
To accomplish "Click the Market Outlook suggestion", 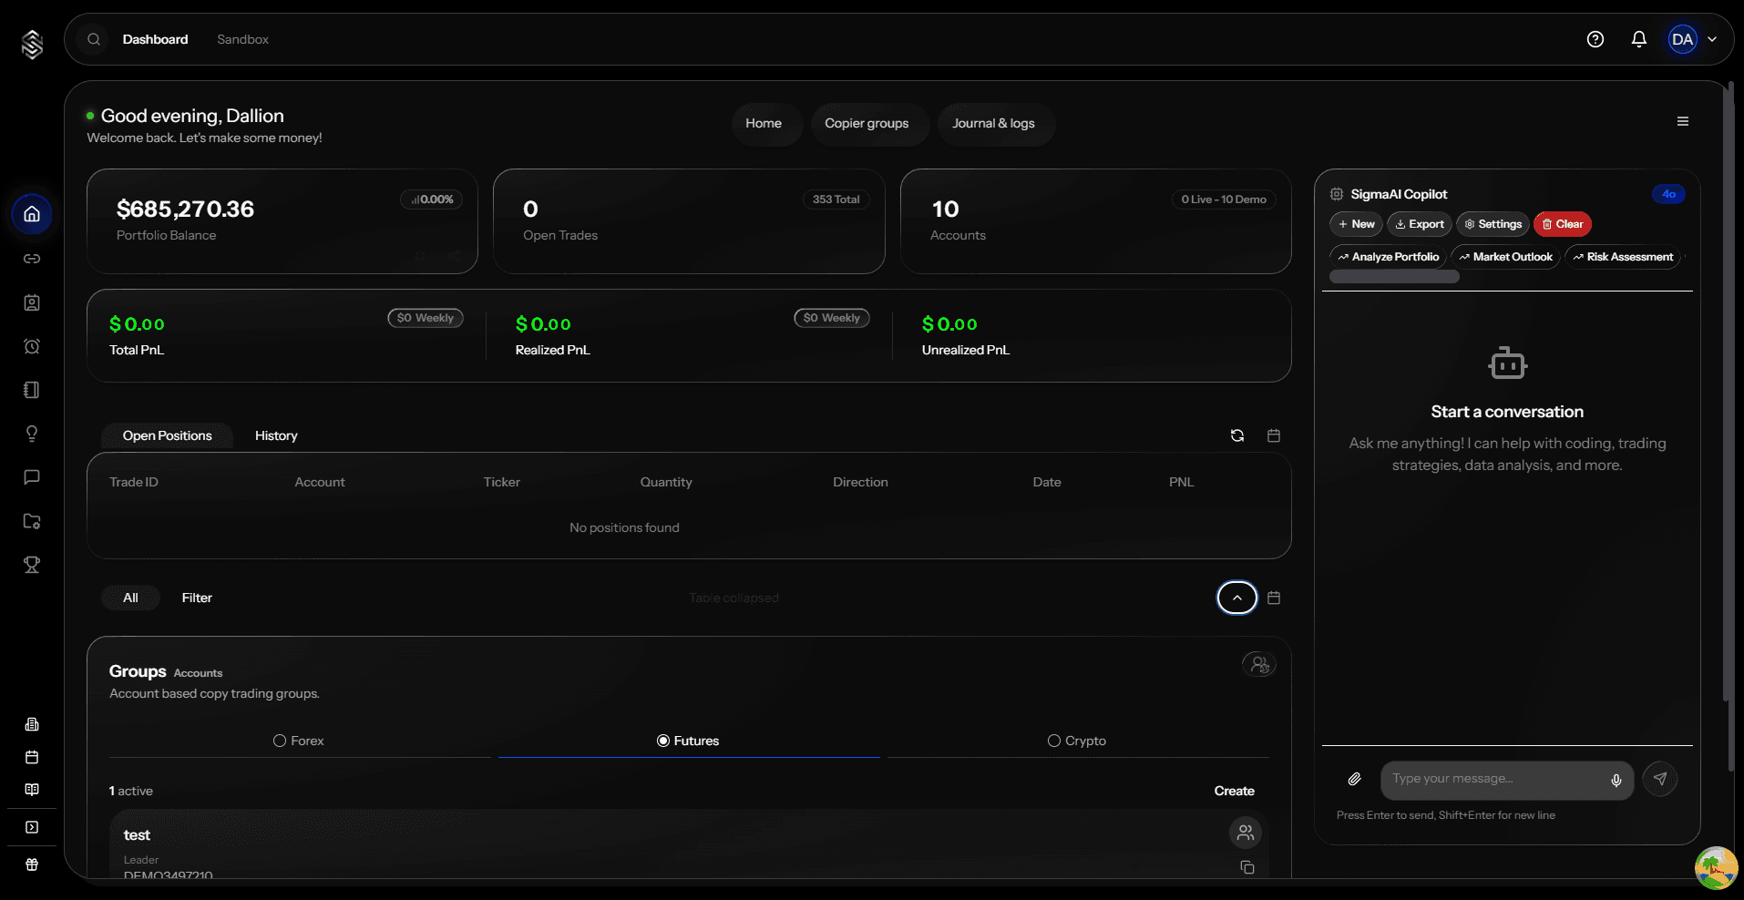I will point(1505,257).
